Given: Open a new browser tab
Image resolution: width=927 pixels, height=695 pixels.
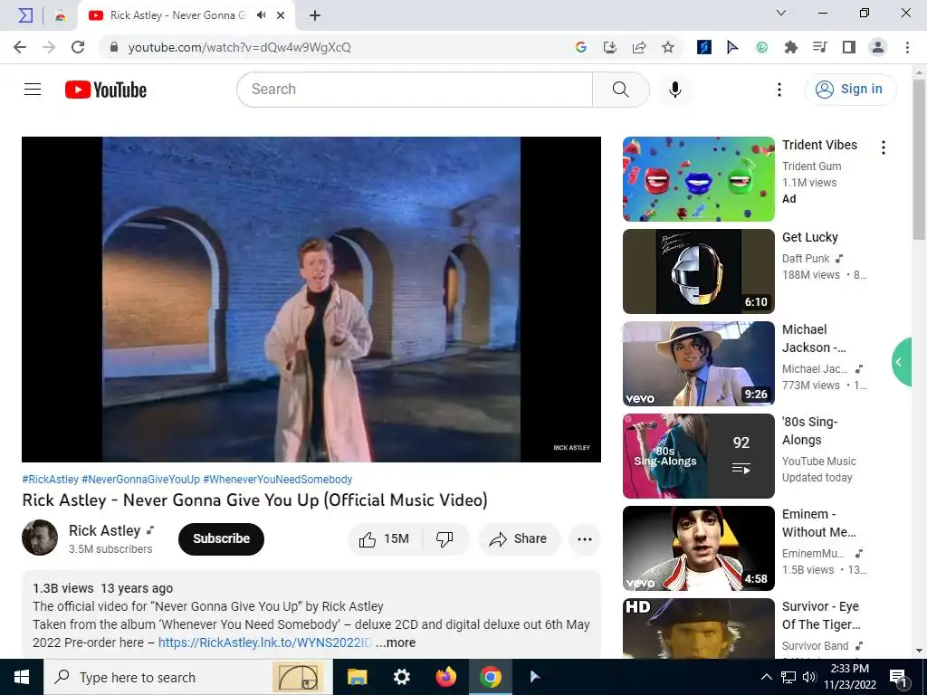Looking at the screenshot, I should pyautogui.click(x=314, y=15).
